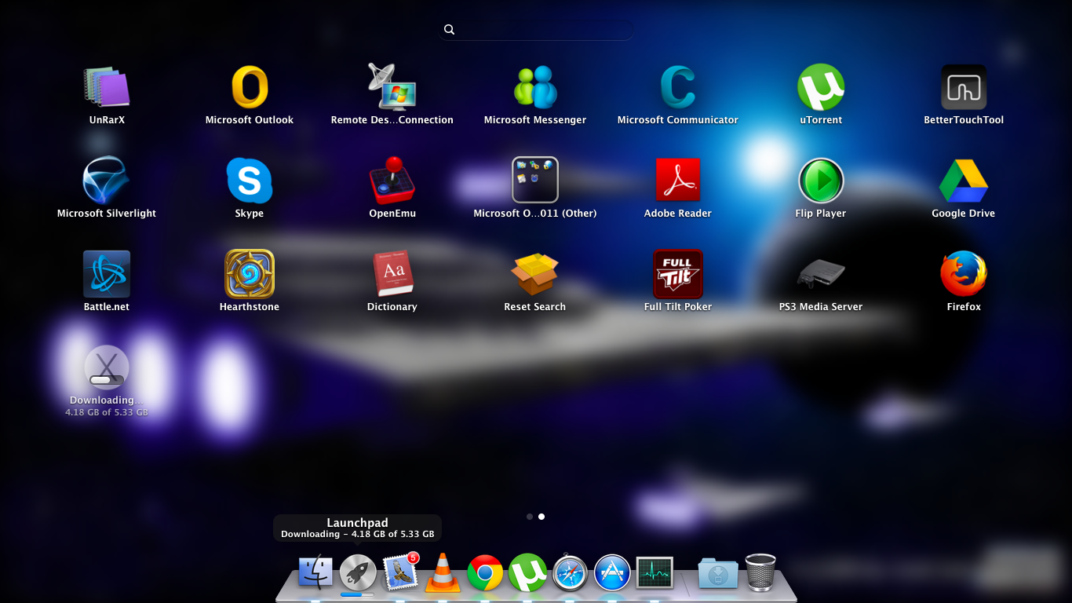Launch Hearthstone
1072x603 pixels.
(250, 274)
